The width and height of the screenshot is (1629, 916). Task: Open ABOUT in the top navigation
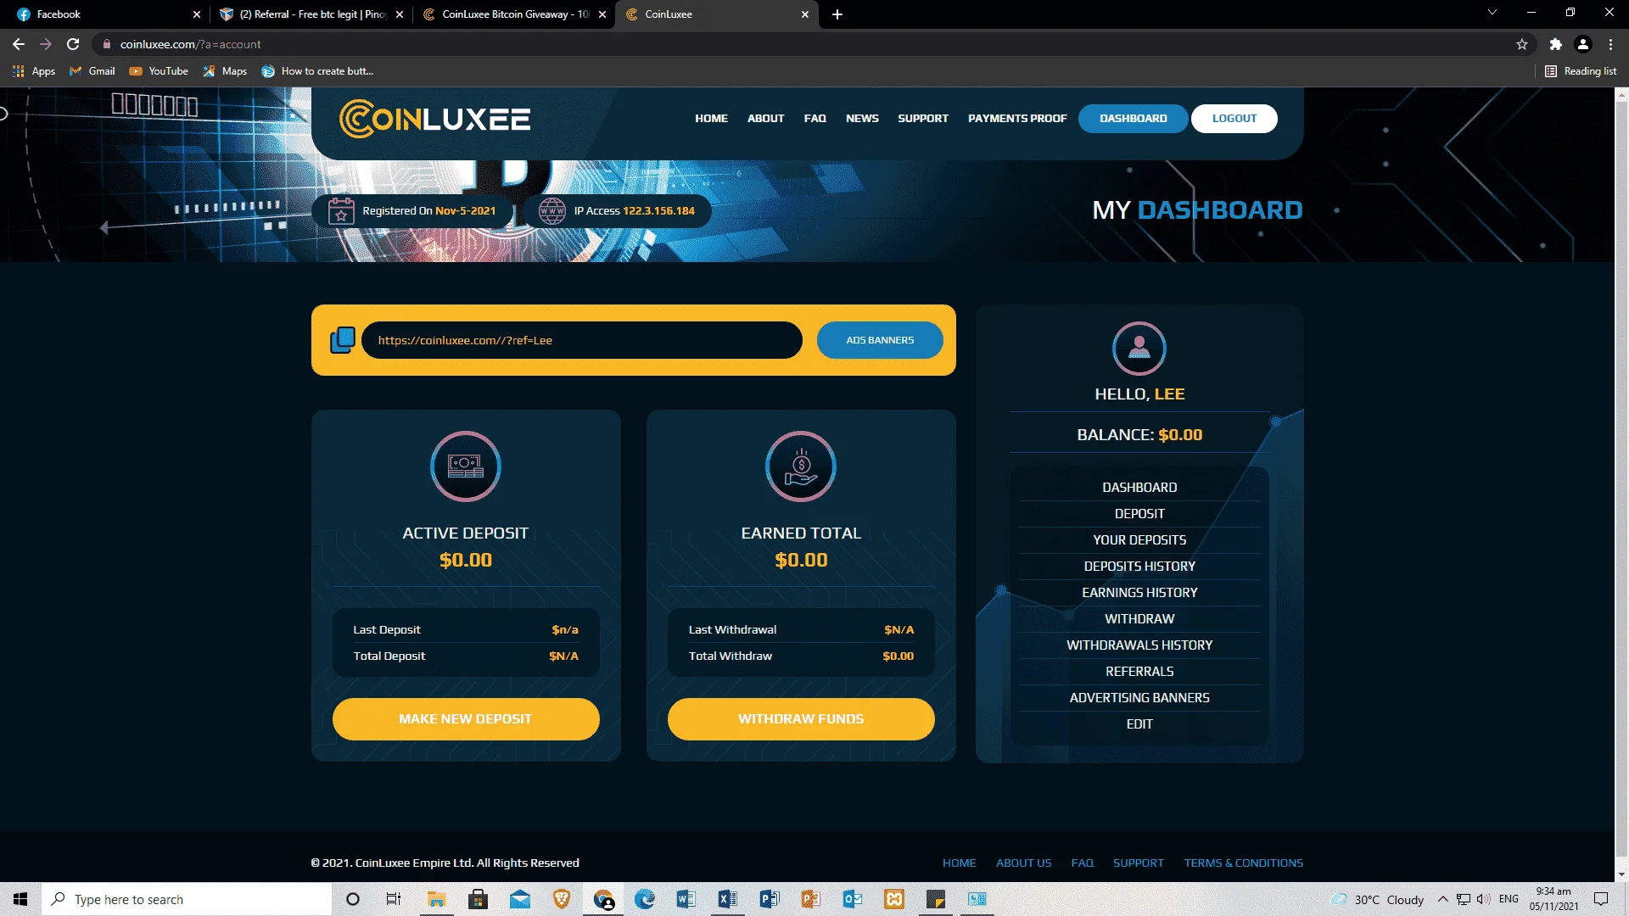(x=765, y=119)
